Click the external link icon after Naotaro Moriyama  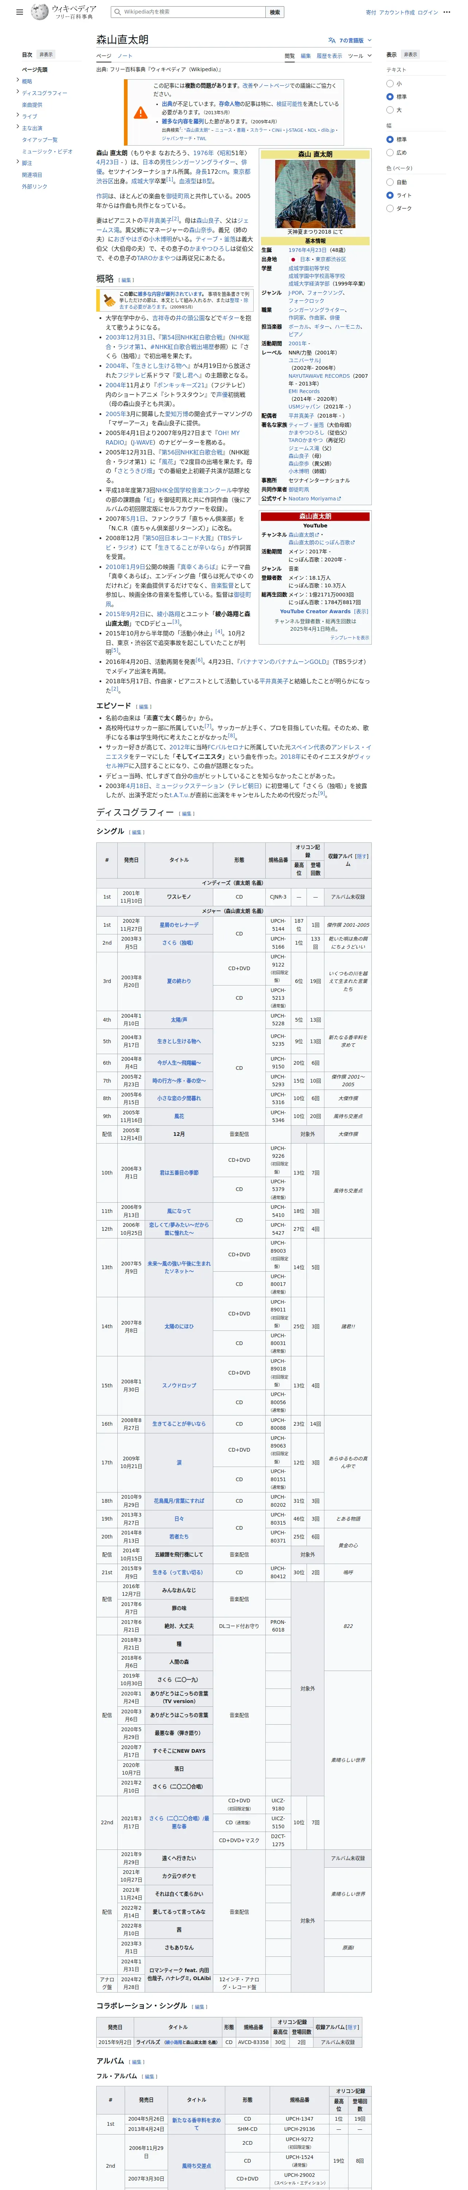coord(339,499)
